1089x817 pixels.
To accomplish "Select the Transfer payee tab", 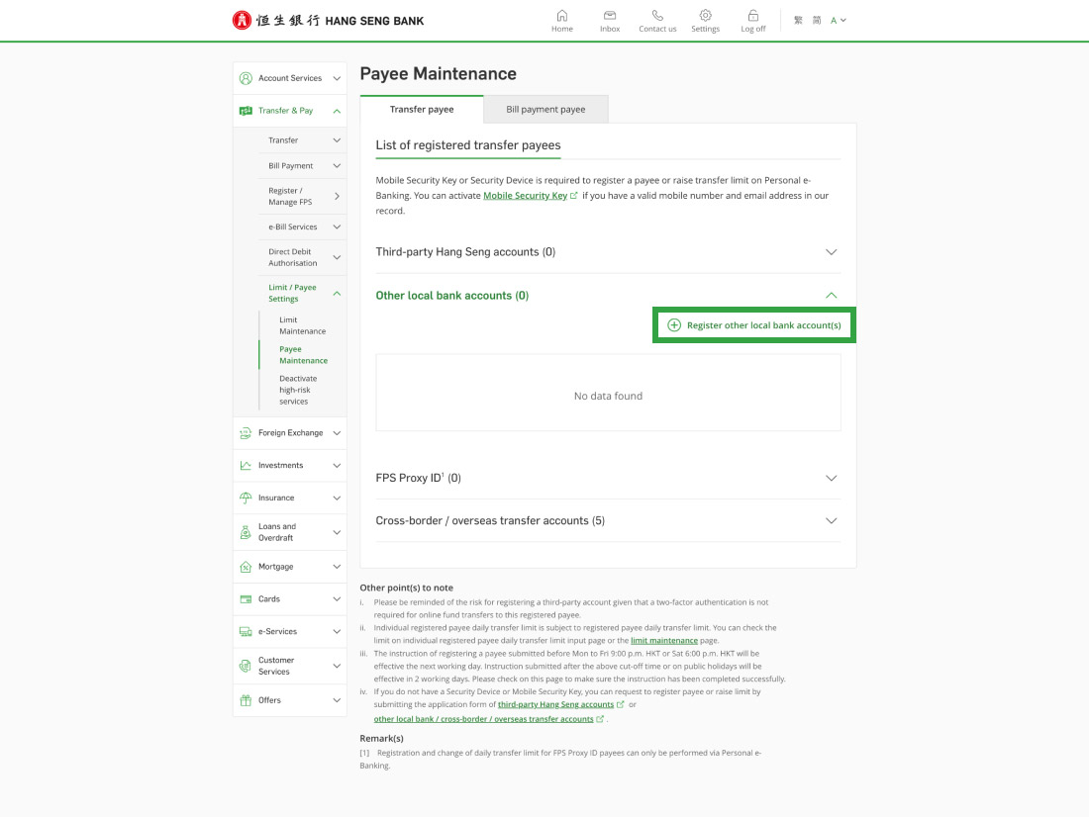I will [x=422, y=109].
